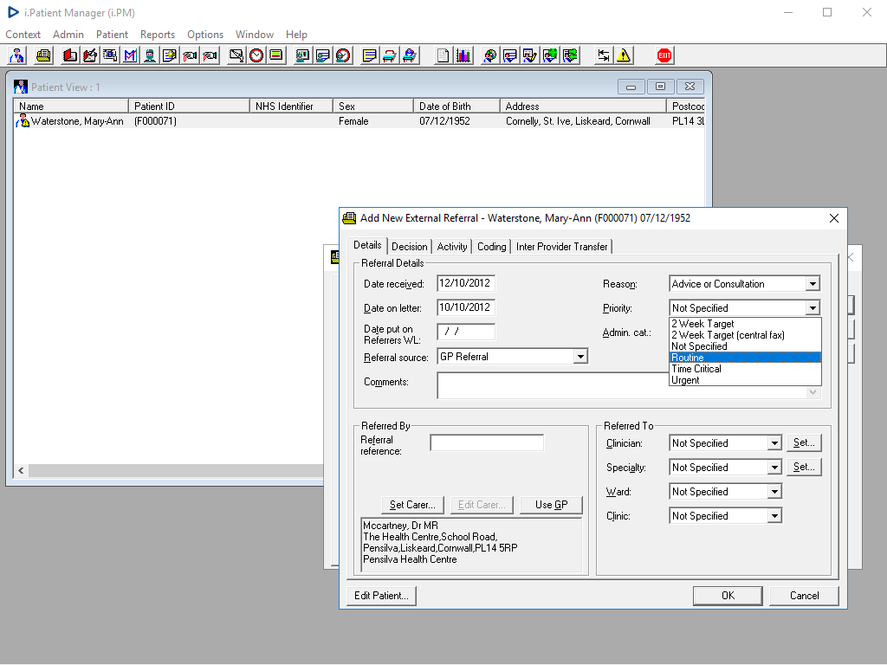The image size is (887, 665).
Task: Switch to the Coding tab
Action: click(x=492, y=247)
